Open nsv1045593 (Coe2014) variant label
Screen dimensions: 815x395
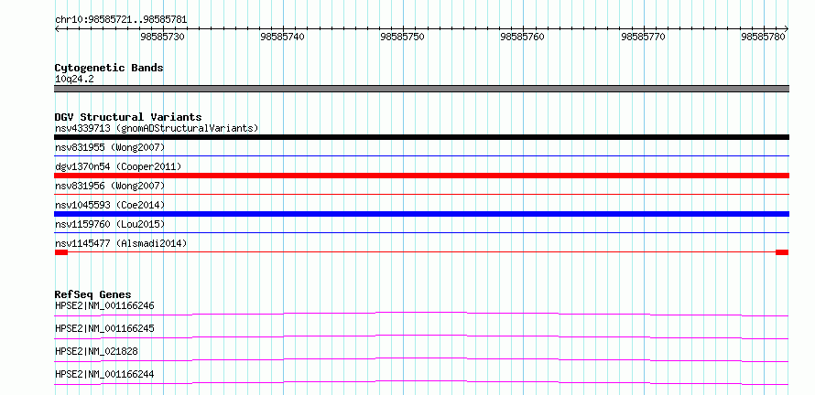[x=110, y=205]
